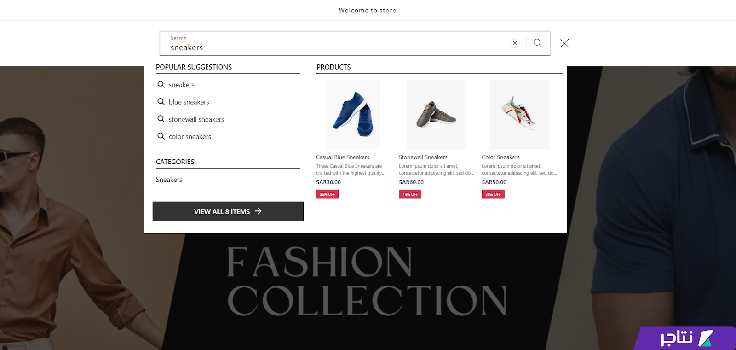Click the search icon beside 'stonewall sneakers'

pos(161,119)
